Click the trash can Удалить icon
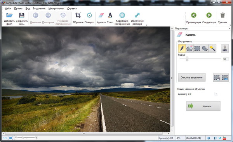Image resolution: width=233 pixels, height=142 pixels. (223, 15)
